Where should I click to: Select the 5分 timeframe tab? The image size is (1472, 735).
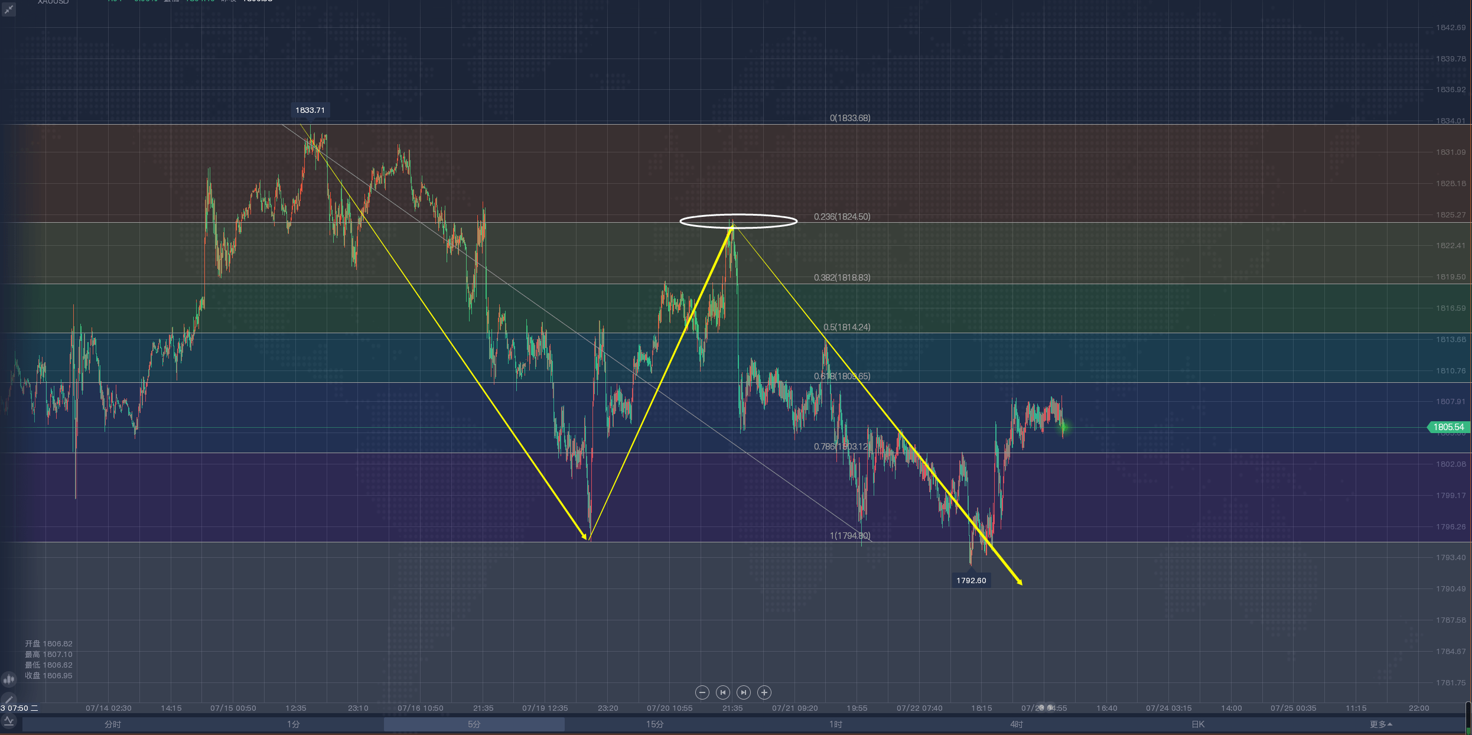pyautogui.click(x=474, y=724)
